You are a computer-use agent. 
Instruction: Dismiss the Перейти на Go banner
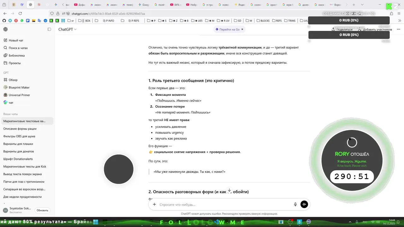[x=242, y=29]
